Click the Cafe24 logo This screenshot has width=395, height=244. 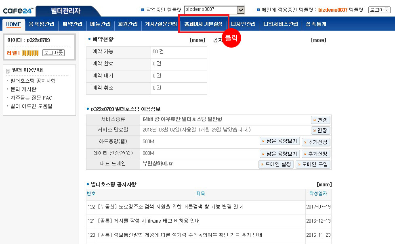[18, 10]
